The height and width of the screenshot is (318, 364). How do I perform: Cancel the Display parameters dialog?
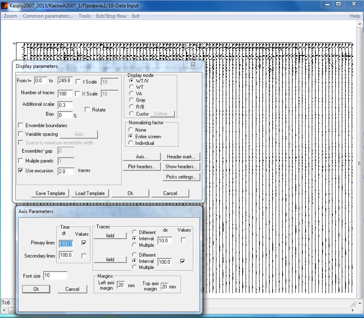pyautogui.click(x=170, y=193)
